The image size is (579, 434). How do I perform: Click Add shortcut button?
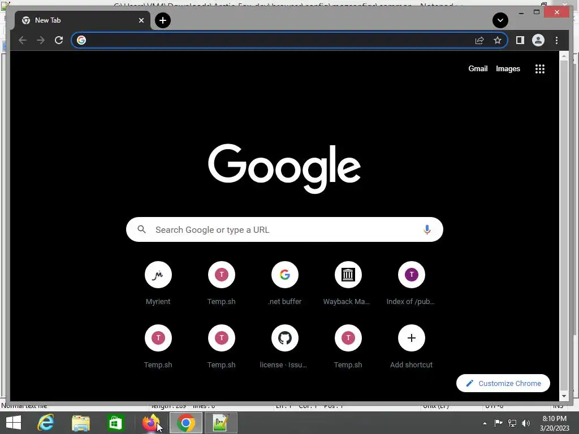coord(412,347)
